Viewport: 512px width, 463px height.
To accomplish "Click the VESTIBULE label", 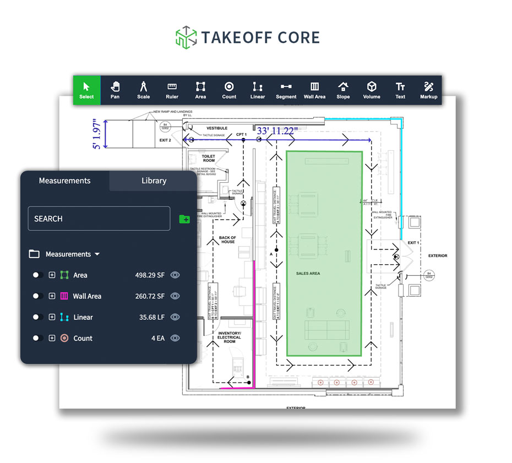I will click(217, 128).
